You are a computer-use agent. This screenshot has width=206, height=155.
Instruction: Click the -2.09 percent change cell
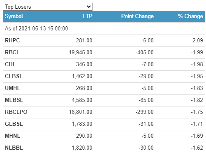coord(197,40)
